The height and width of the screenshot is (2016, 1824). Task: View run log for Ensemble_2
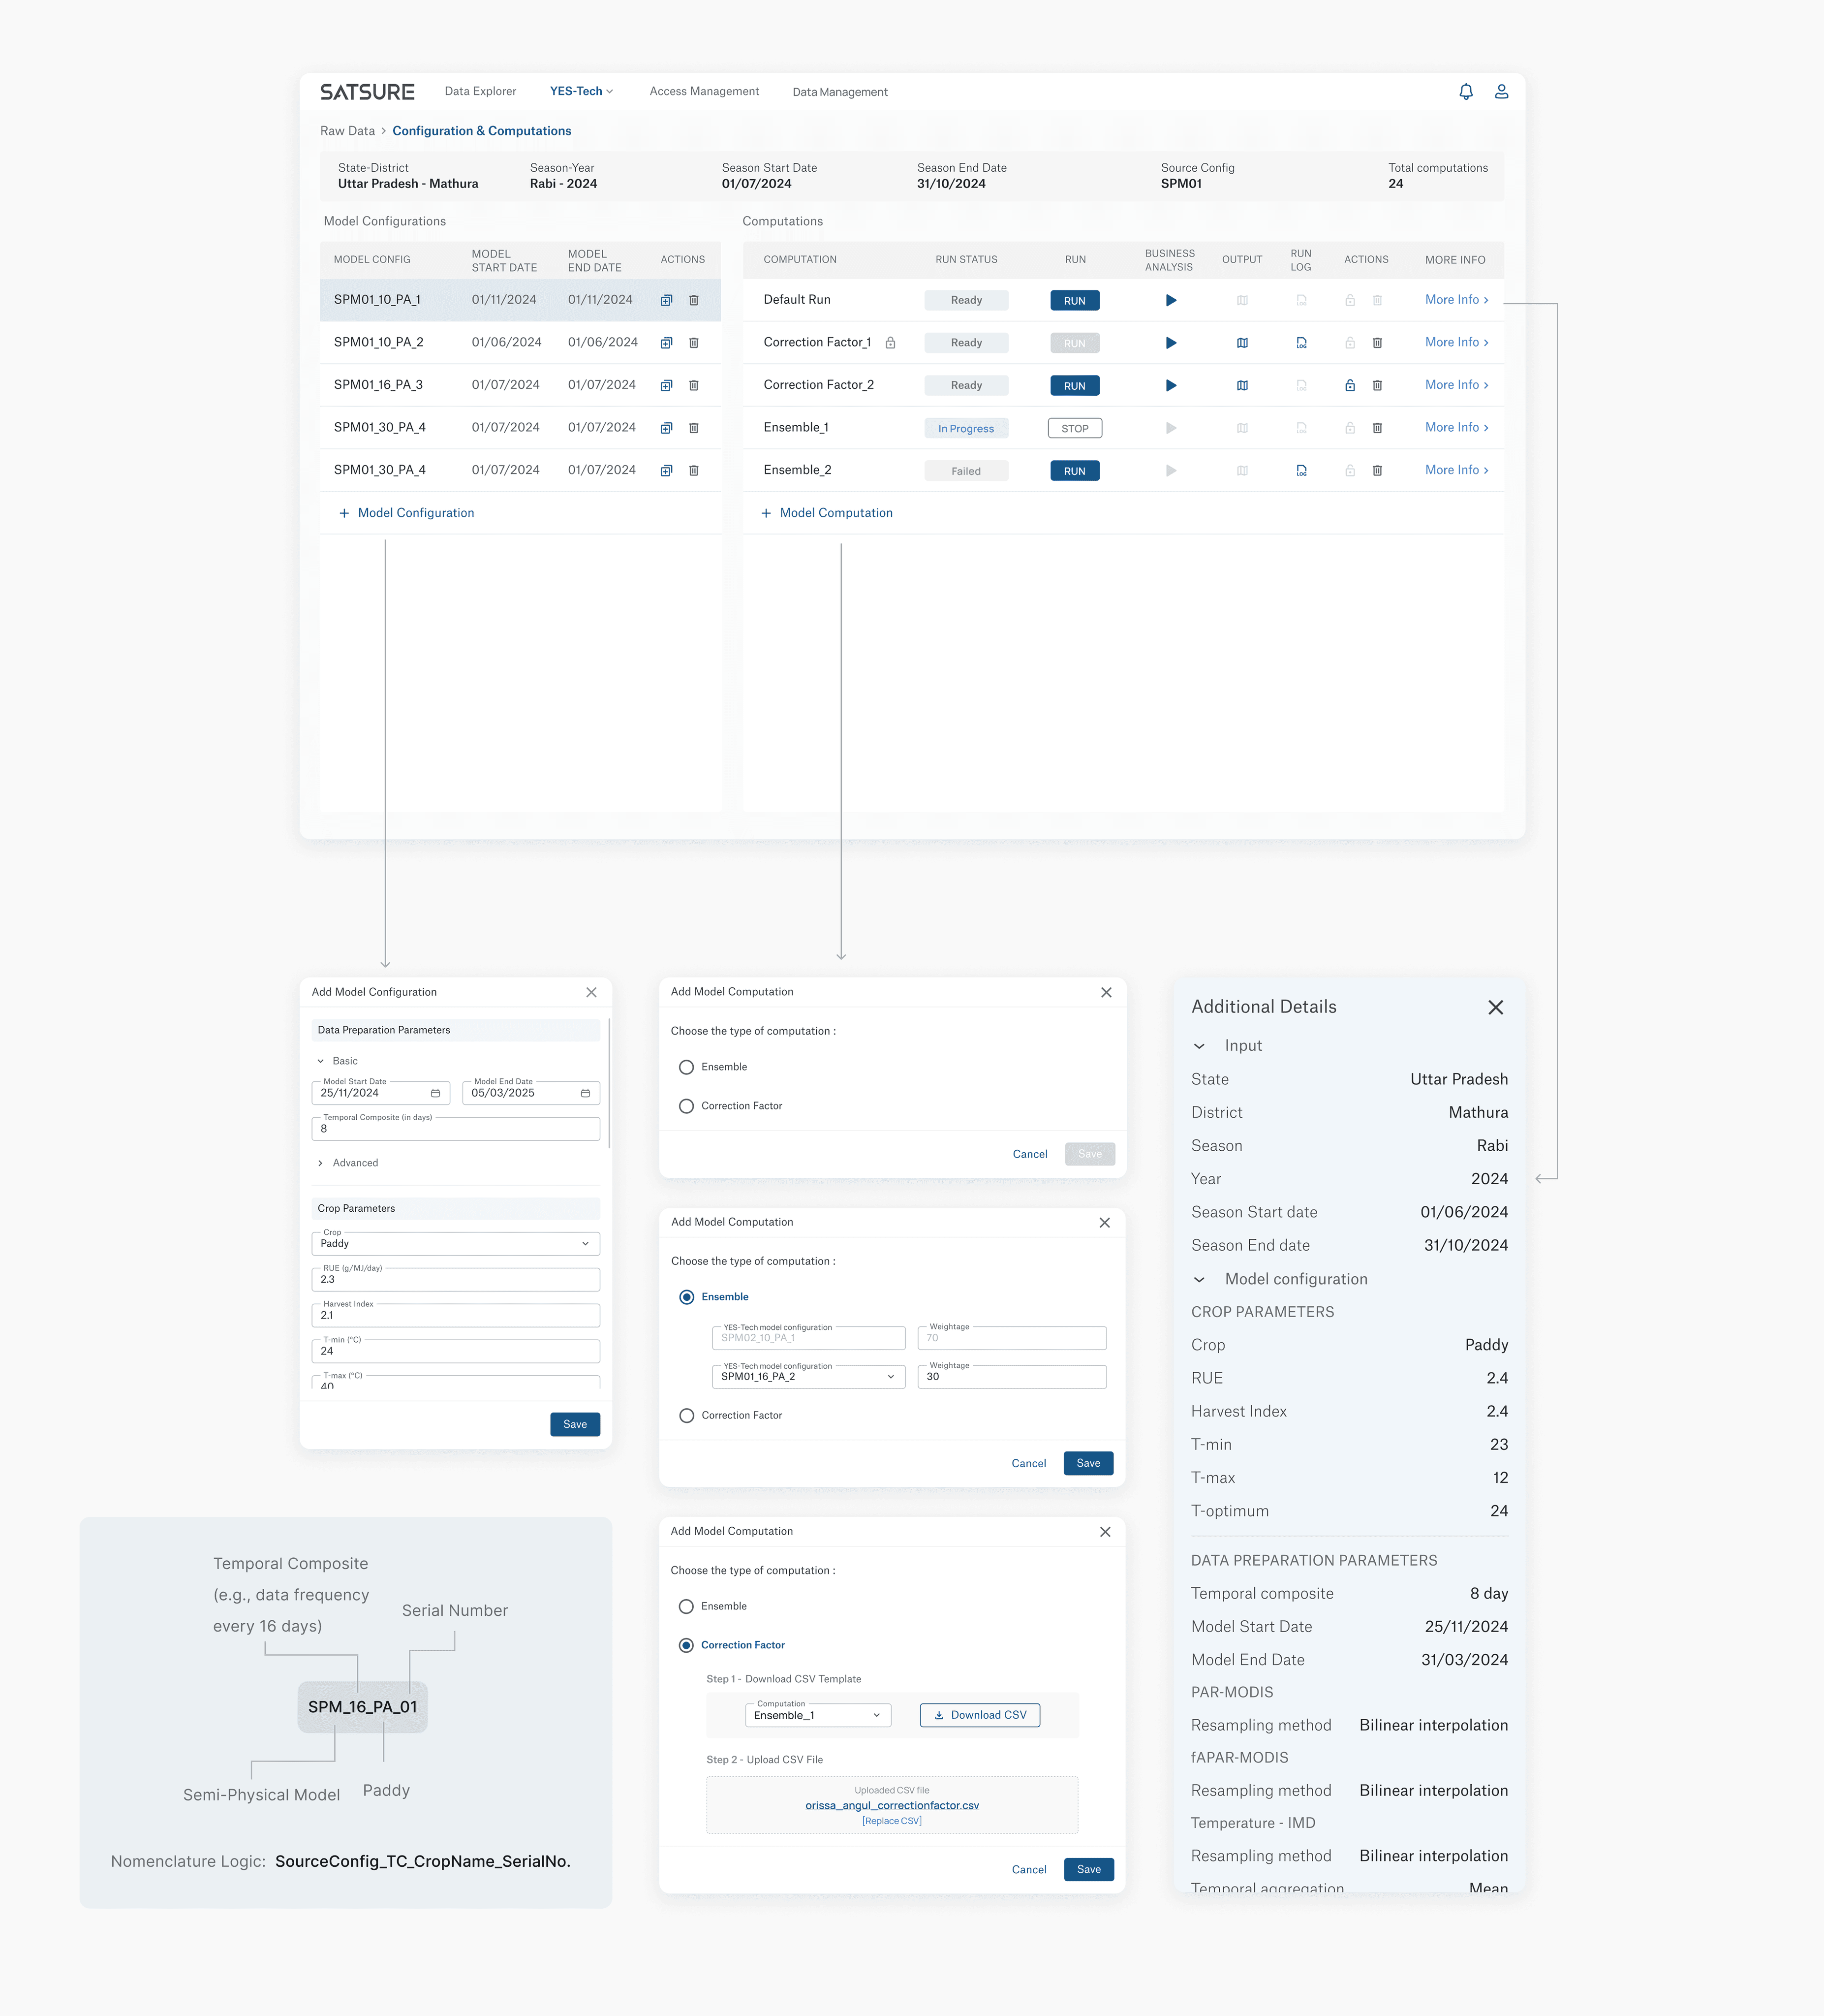coord(1301,471)
